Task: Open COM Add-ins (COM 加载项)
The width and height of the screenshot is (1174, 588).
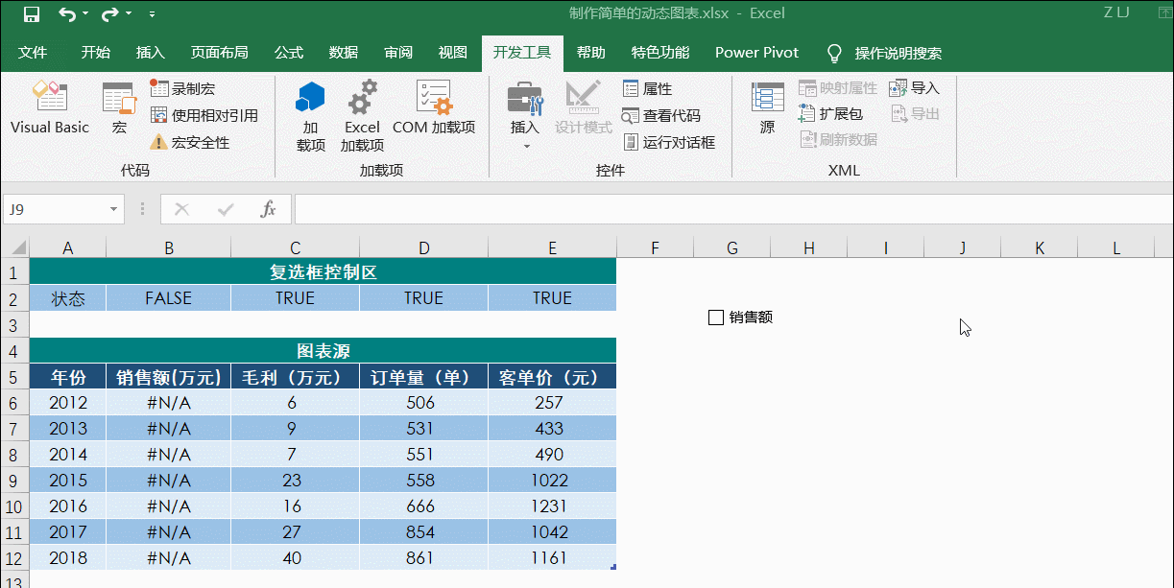Action: [x=434, y=108]
